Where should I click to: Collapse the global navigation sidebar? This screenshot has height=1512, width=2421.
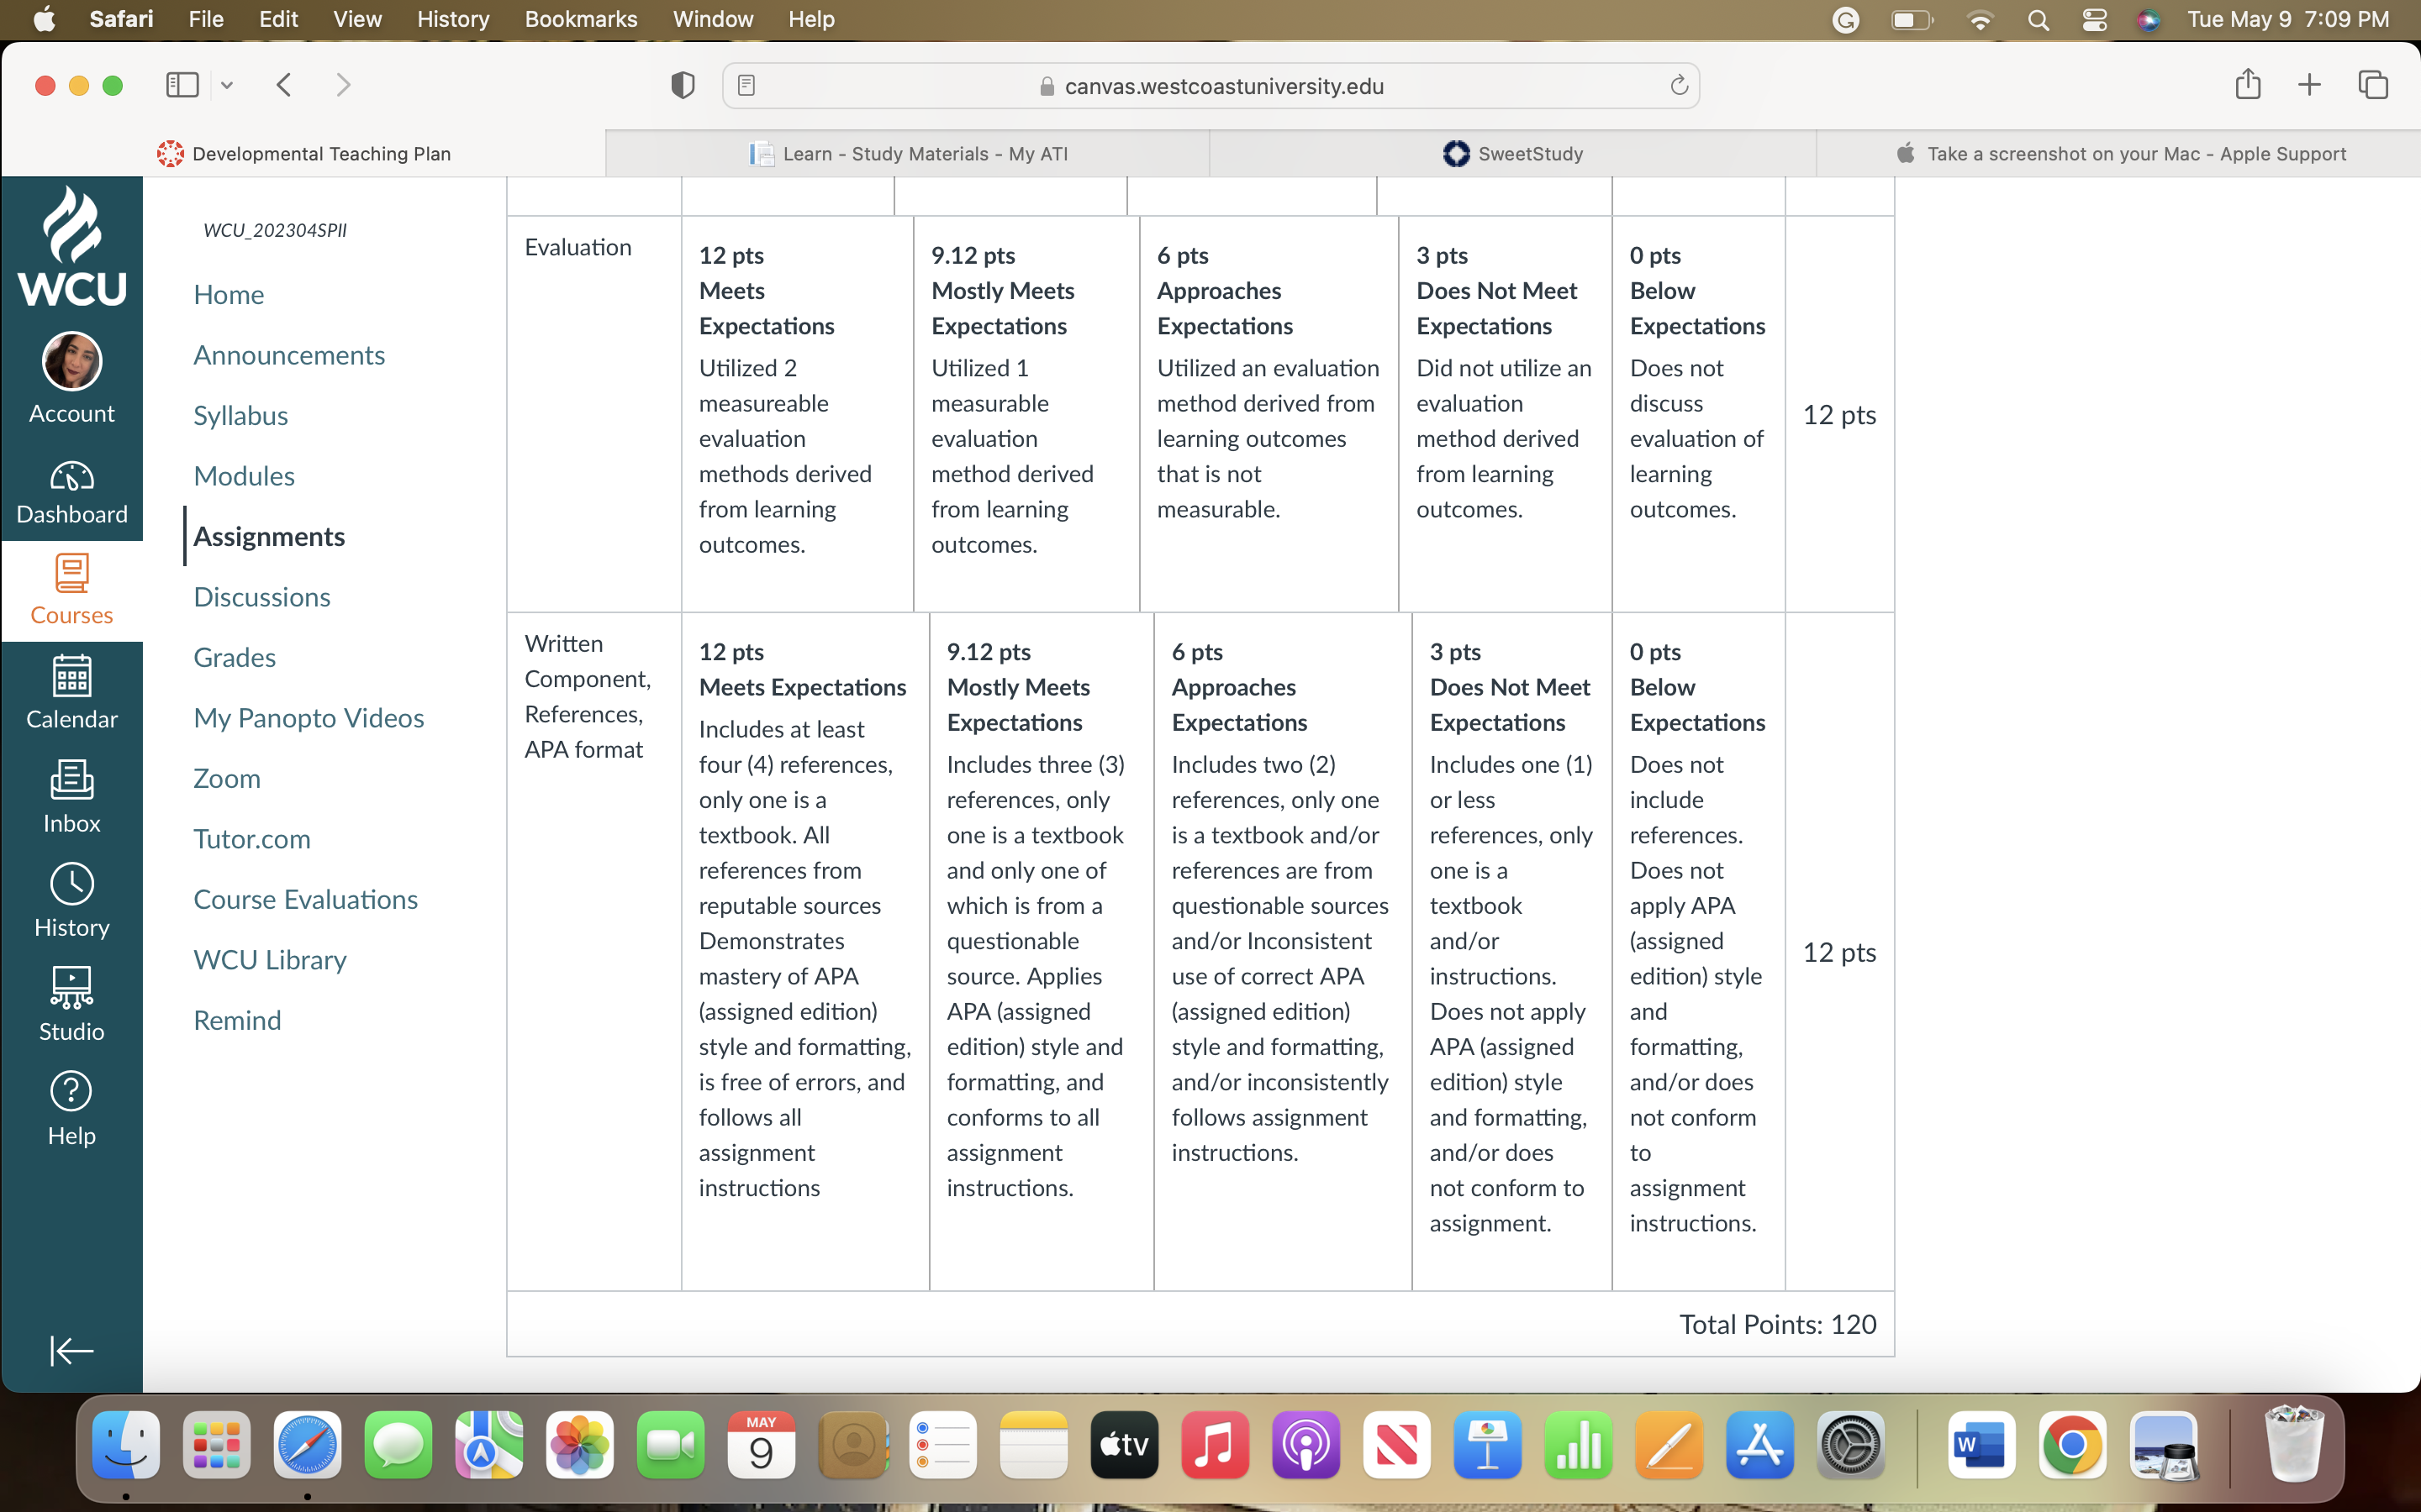coord(72,1350)
